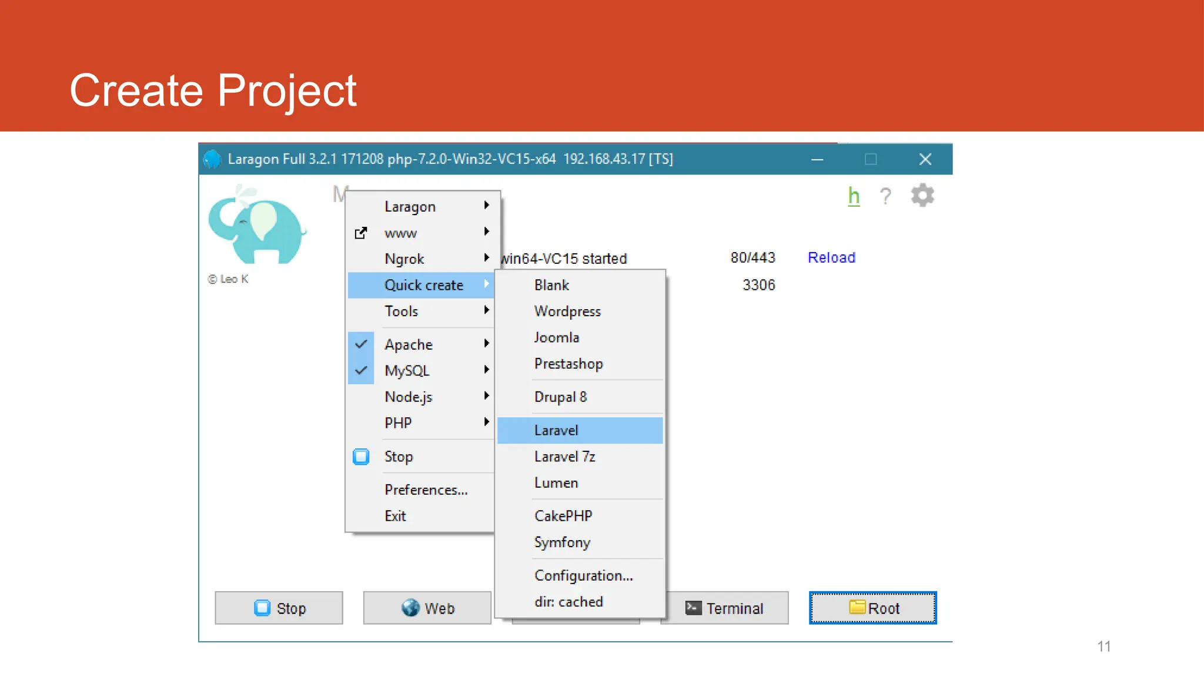Click the blue Stop icon in the menu
Viewport: 1204px width, 677px height.
pyautogui.click(x=361, y=457)
